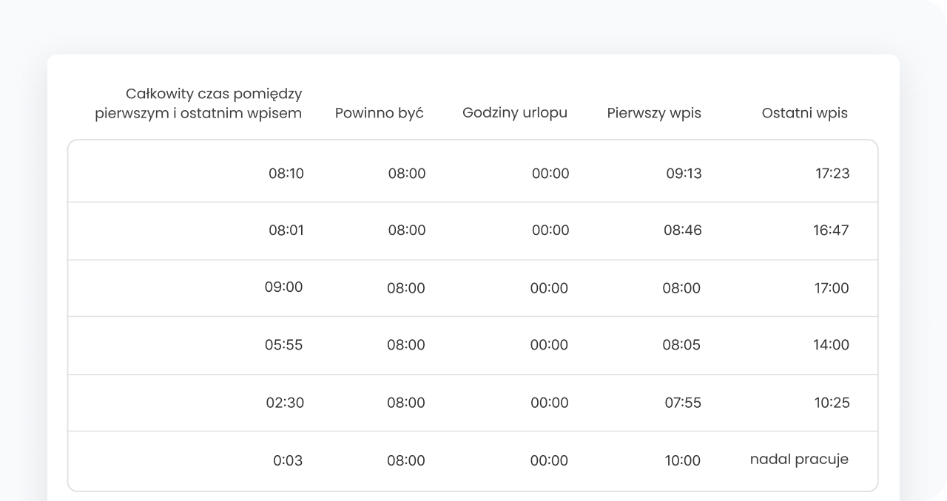Screen dimensions: 947x501
Task: Click the last entry time 17:00
Action: pos(832,288)
